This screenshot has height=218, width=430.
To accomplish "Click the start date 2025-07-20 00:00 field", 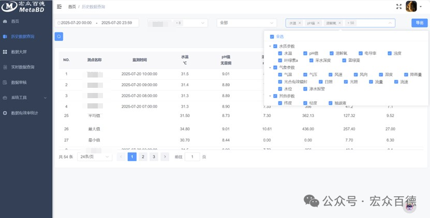I will coord(76,23).
